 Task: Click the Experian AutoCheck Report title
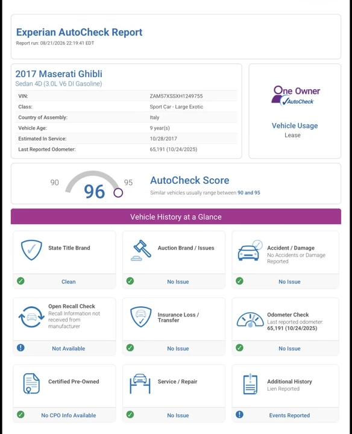click(79, 32)
